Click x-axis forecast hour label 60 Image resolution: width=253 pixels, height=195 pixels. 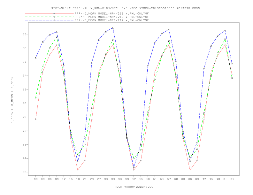[x=176, y=179]
